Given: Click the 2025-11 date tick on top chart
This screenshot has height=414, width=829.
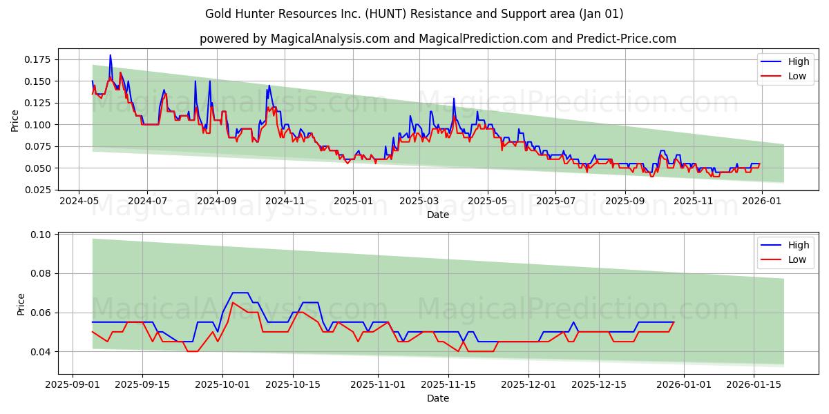Looking at the screenshot, I should [x=694, y=201].
